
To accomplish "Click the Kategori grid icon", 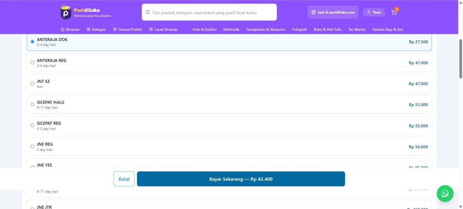I will 88,29.
